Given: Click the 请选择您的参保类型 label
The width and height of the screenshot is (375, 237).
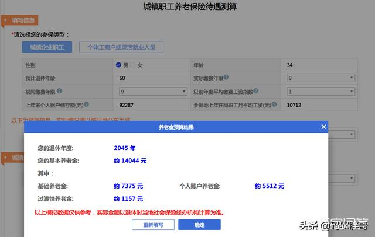Looking at the screenshot, I should [x=40, y=35].
